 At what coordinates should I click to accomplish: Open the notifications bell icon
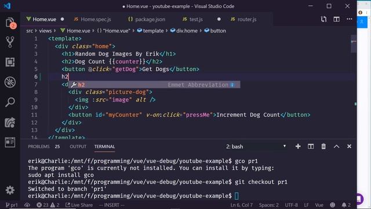click(x=346, y=205)
